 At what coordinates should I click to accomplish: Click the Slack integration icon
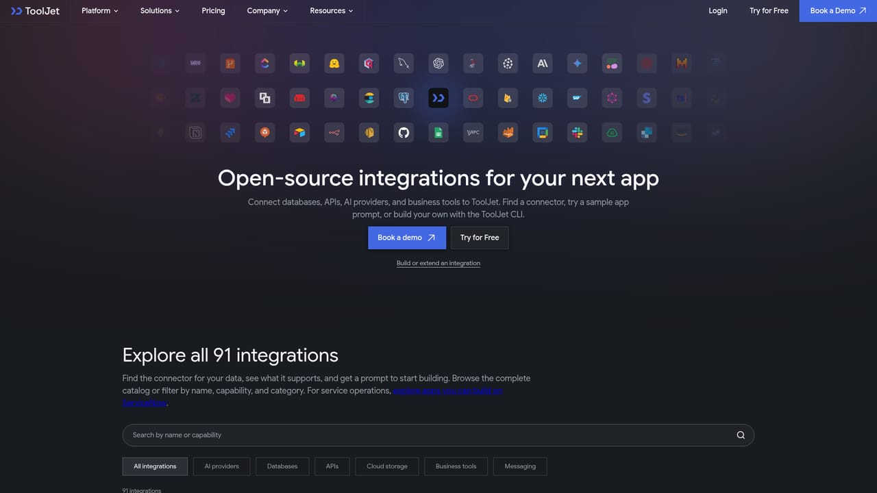[578, 133]
